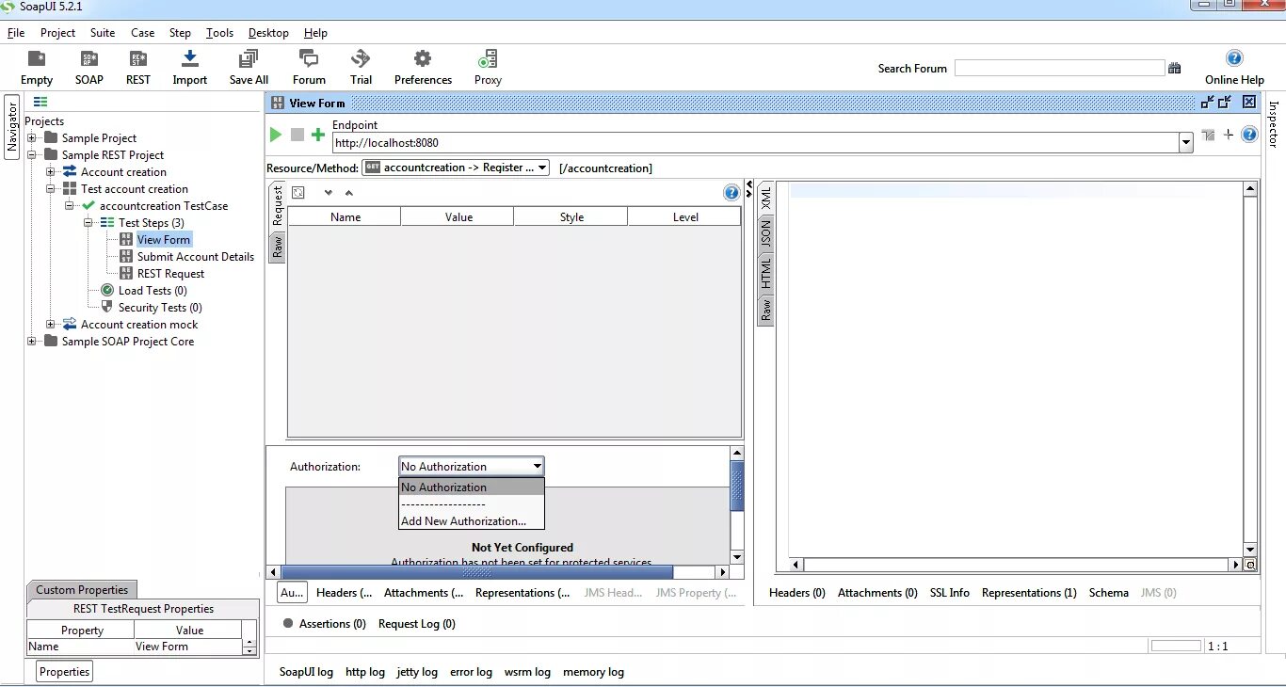Expand Sample Project tree node

click(x=32, y=138)
